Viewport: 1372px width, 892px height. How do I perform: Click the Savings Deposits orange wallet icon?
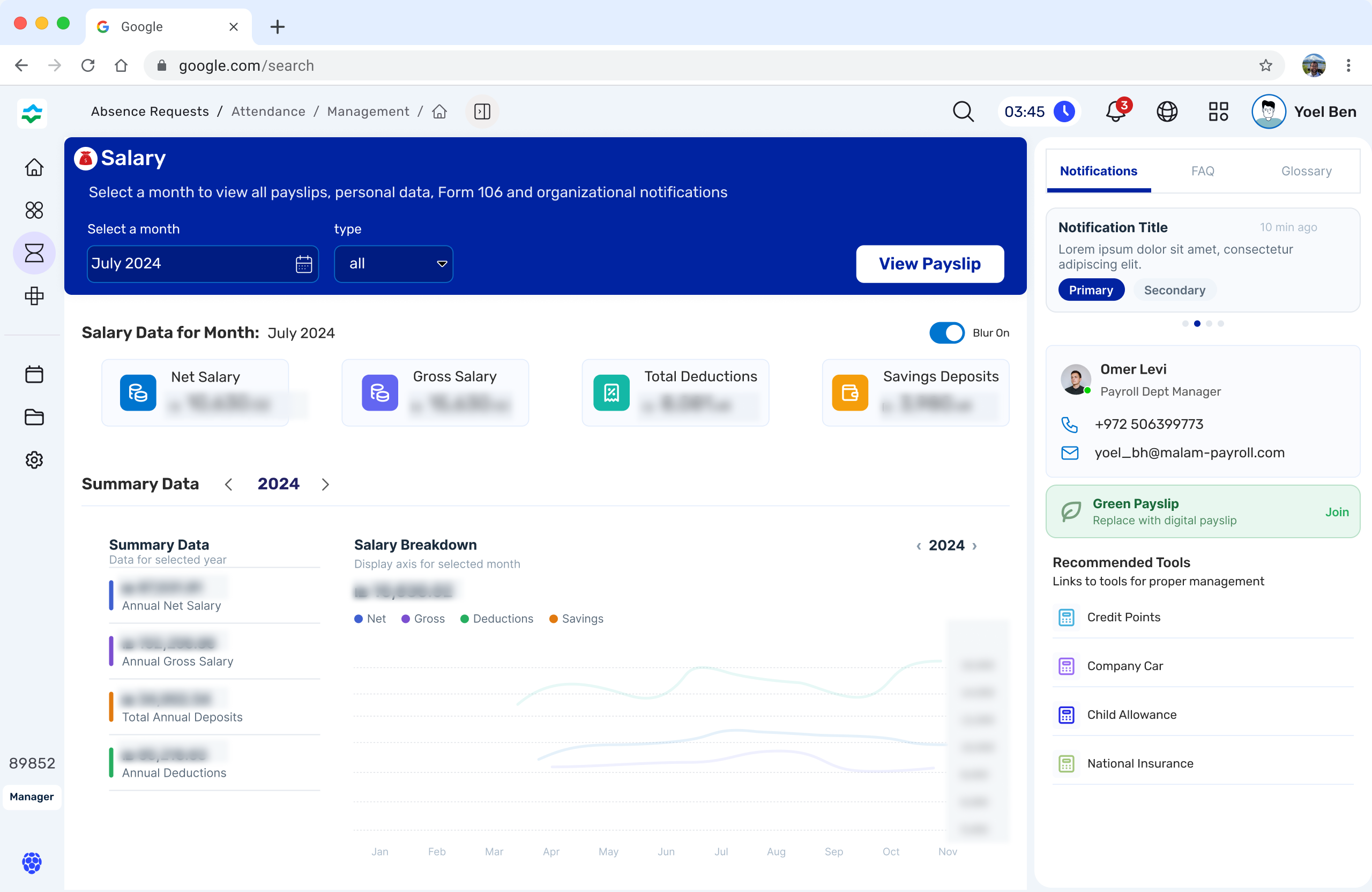[x=849, y=393]
